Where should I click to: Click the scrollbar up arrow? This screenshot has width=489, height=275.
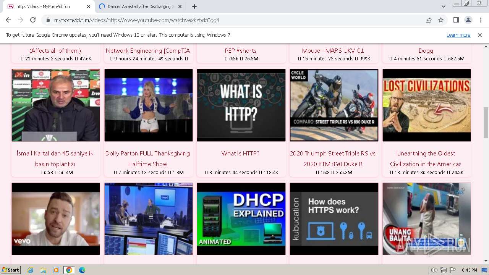pyautogui.click(x=486, y=46)
